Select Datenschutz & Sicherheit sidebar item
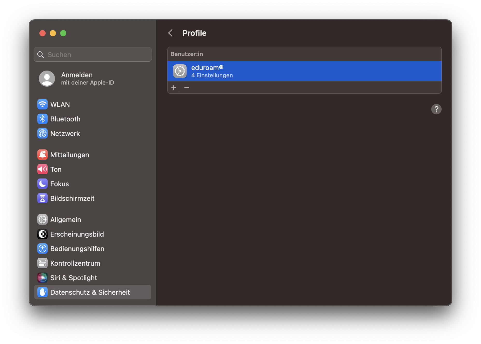The width and height of the screenshot is (481, 344). pos(90,292)
